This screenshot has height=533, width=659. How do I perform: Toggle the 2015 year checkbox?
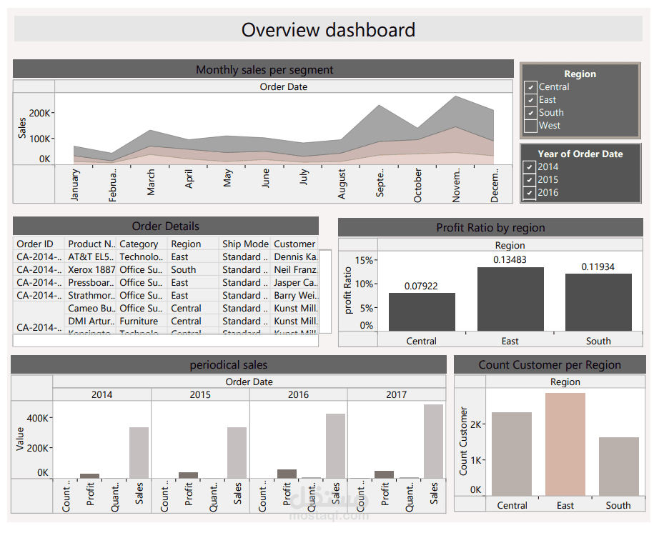coord(530,180)
